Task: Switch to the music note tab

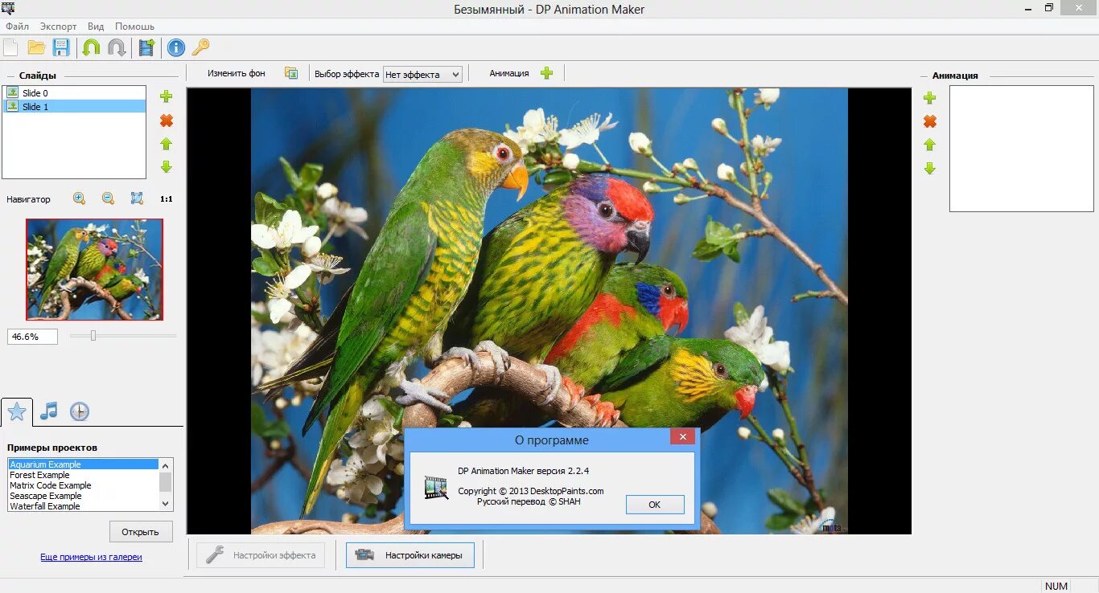Action: pyautogui.click(x=49, y=411)
